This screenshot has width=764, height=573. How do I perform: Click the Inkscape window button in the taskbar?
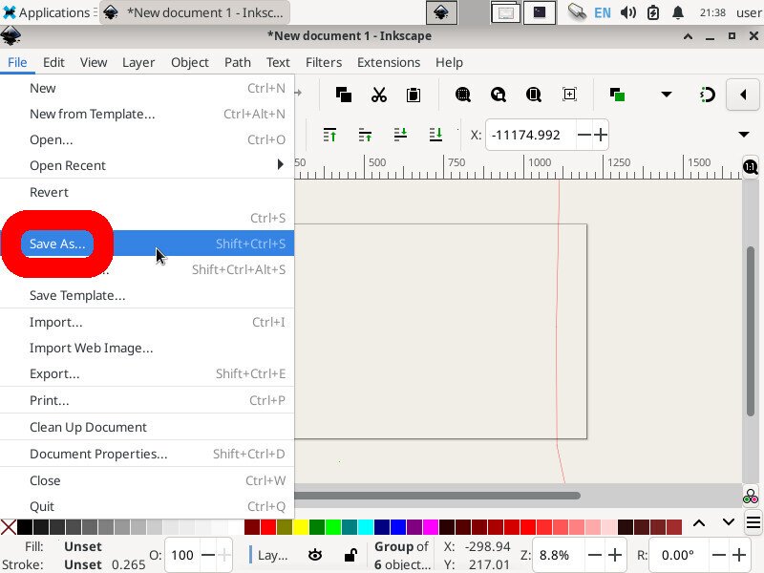[195, 12]
